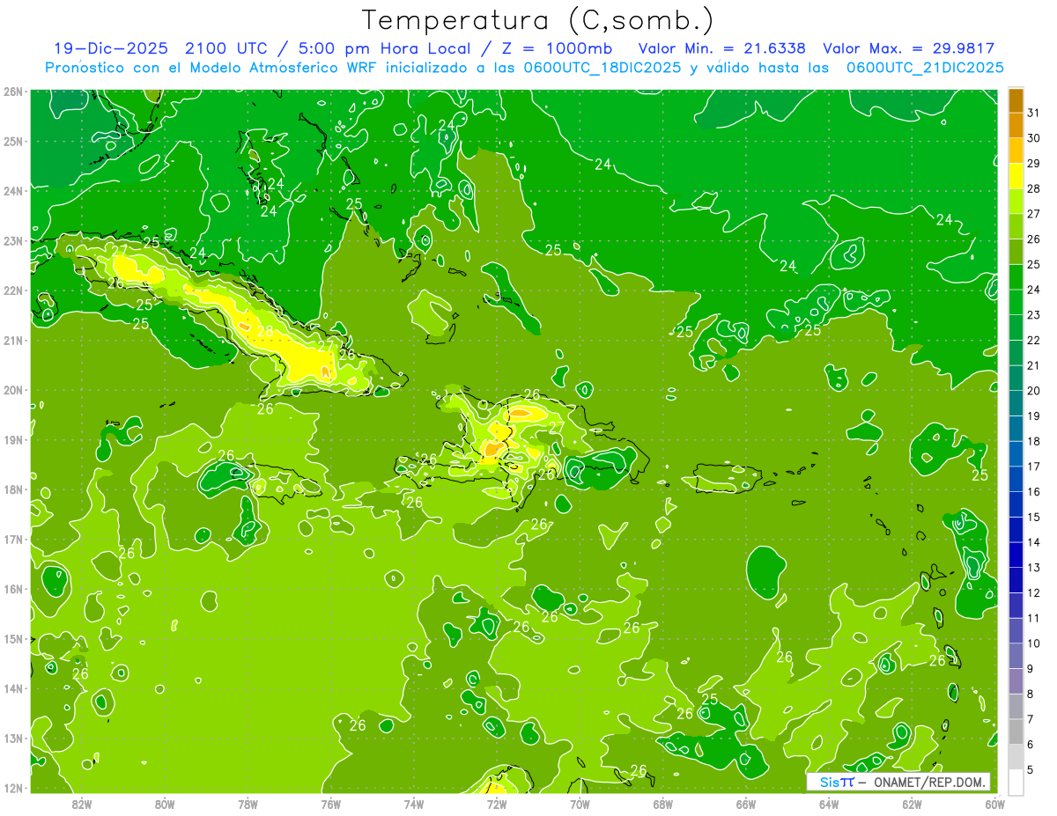The image size is (1057, 816).
Task: Pick the gray legend swatch between 6 and 7
Action: (1016, 731)
